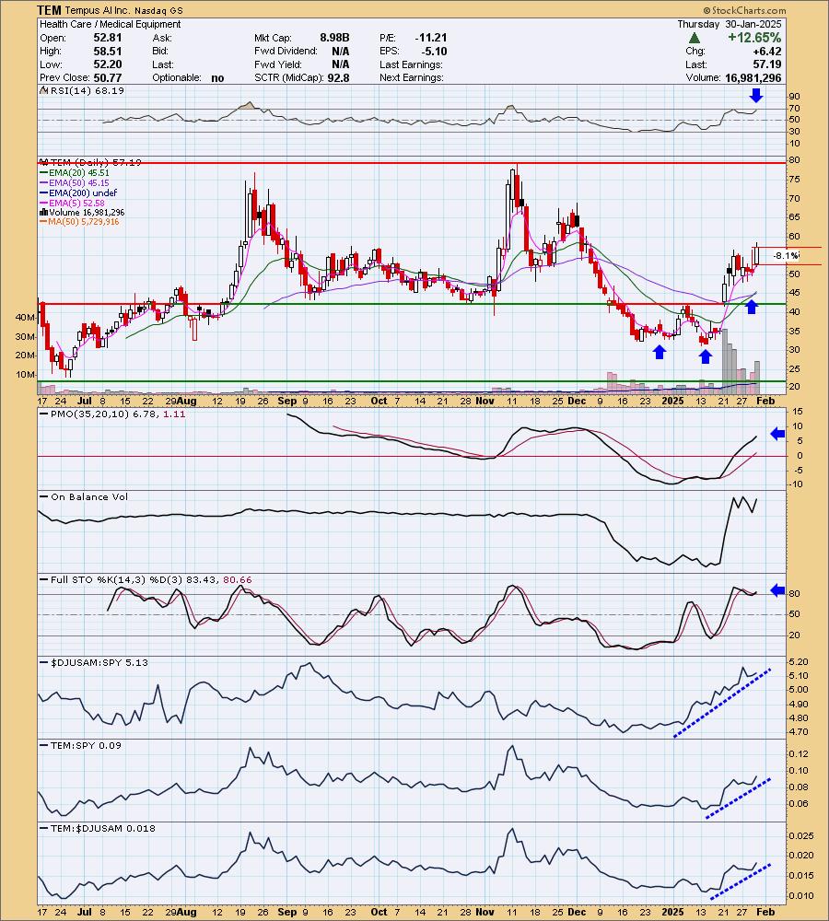829x921 pixels.
Task: Select the Open value 52.81
Action: 108,38
